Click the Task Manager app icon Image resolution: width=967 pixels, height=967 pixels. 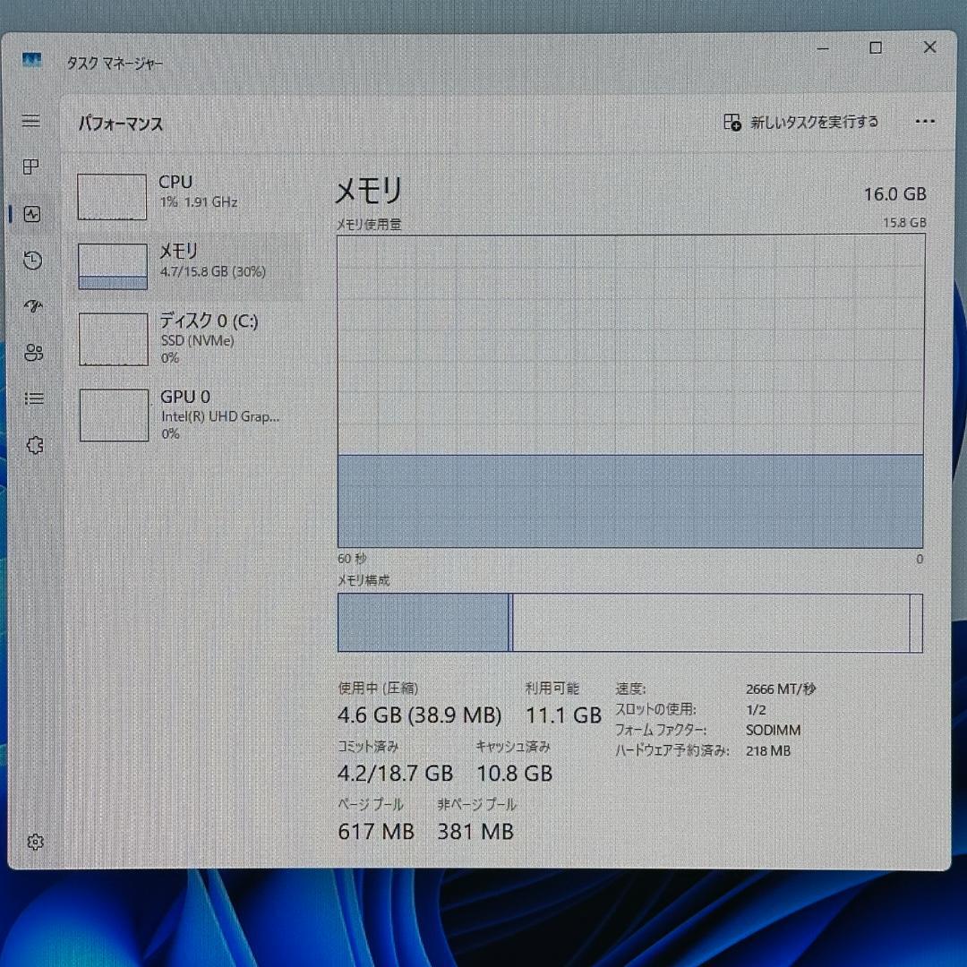coord(31,60)
